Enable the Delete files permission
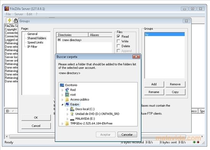The height and width of the screenshot is (150, 210). (x=119, y=46)
